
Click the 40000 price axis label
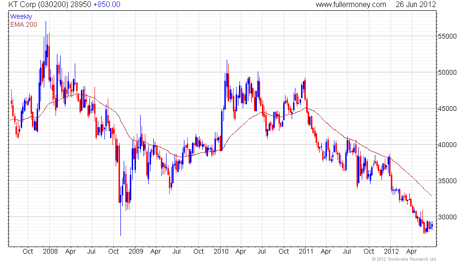pos(447,145)
